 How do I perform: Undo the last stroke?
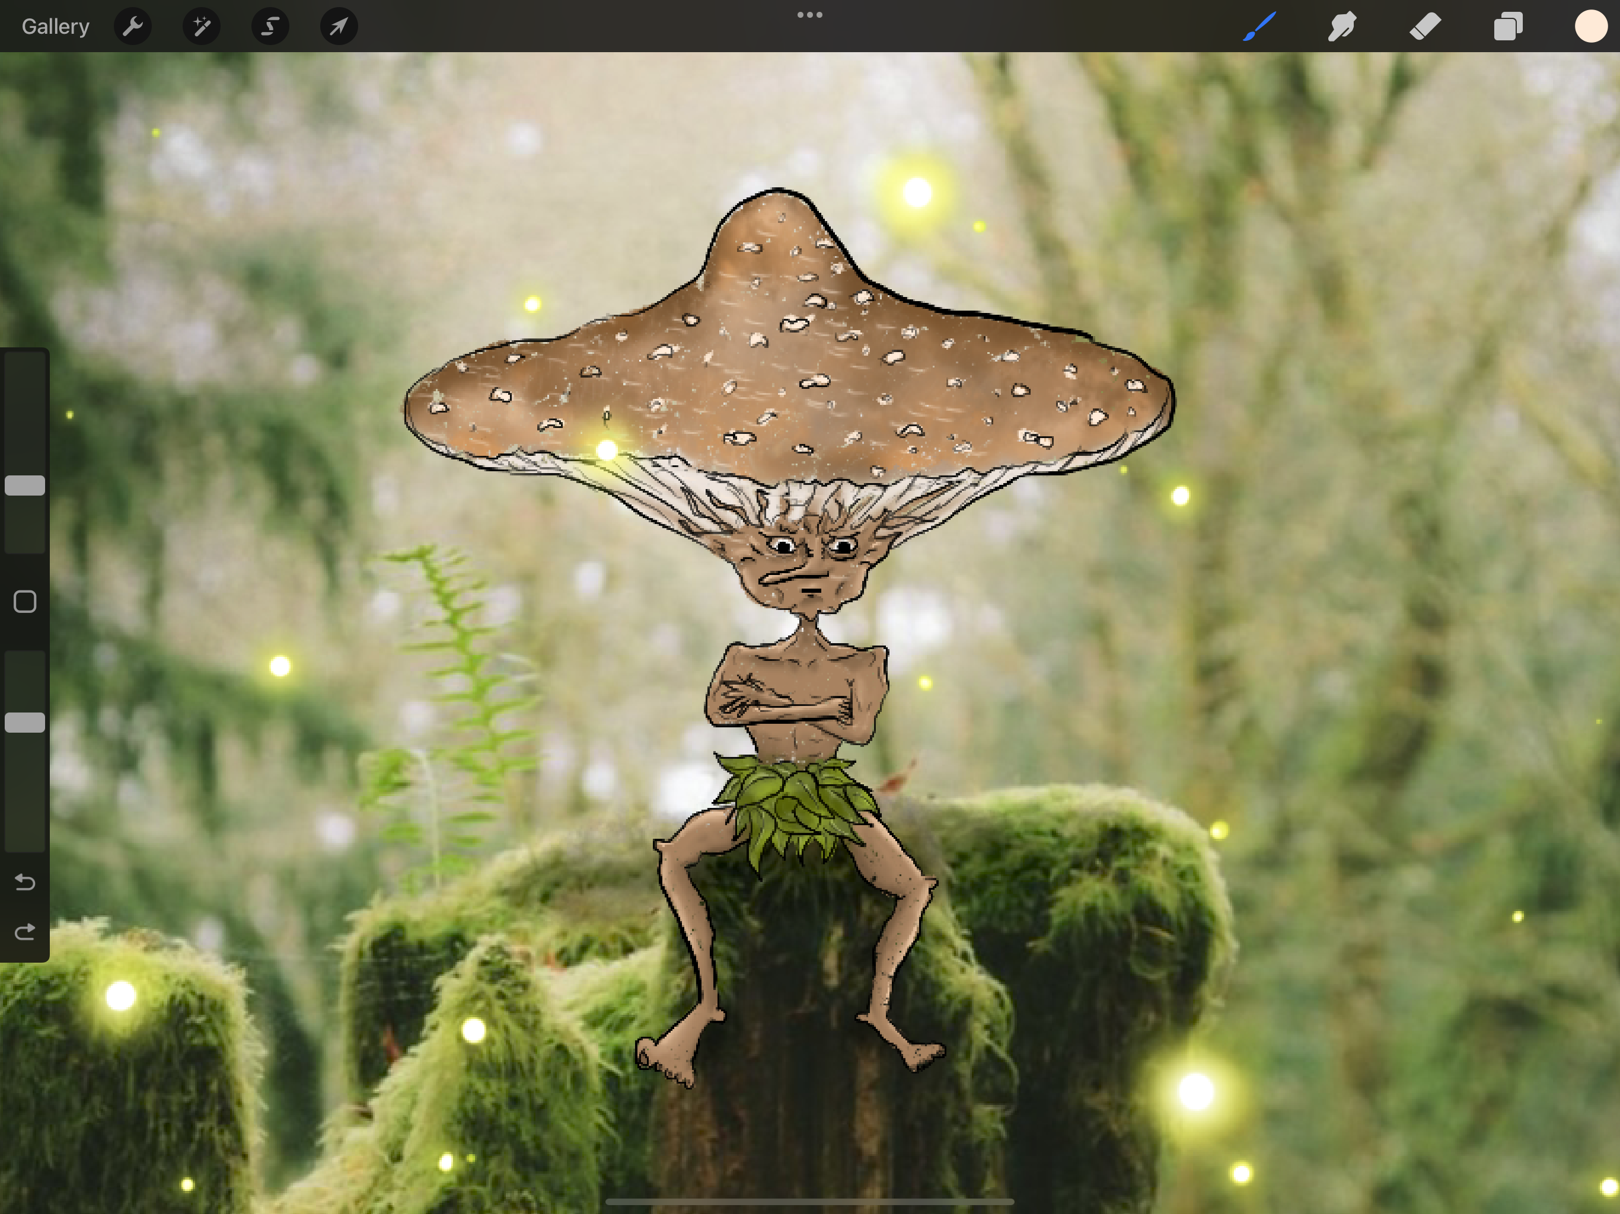[x=25, y=882]
